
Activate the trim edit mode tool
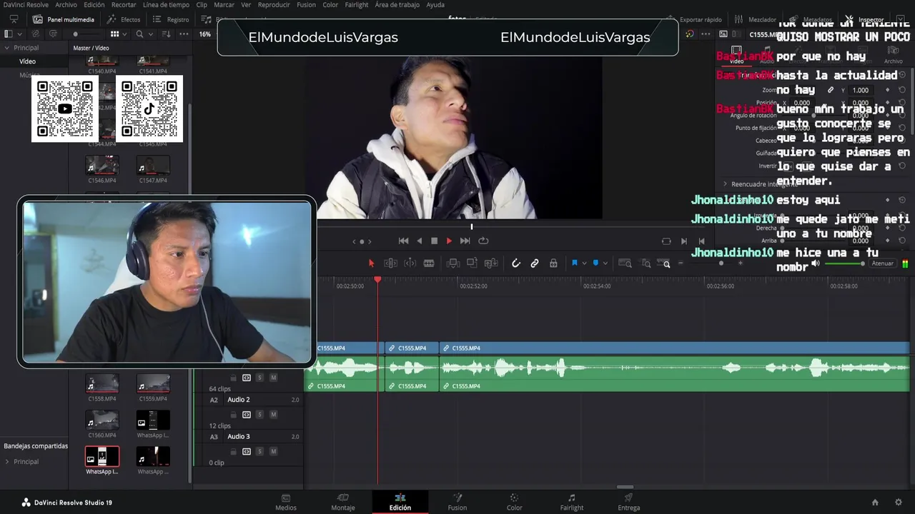click(390, 263)
